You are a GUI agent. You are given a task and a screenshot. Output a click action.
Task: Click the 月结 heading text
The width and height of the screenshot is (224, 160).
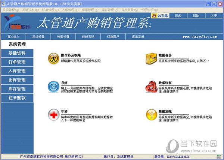(64, 83)
